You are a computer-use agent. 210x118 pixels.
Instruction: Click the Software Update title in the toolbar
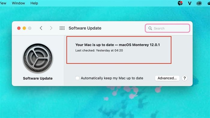point(85,28)
